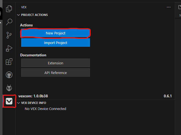Viewport: 181px width, 135px height.
Task: Open the Extensions view
Action: tap(9, 62)
